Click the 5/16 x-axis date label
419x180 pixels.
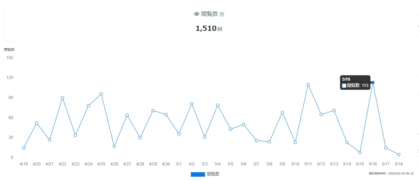click(x=373, y=164)
